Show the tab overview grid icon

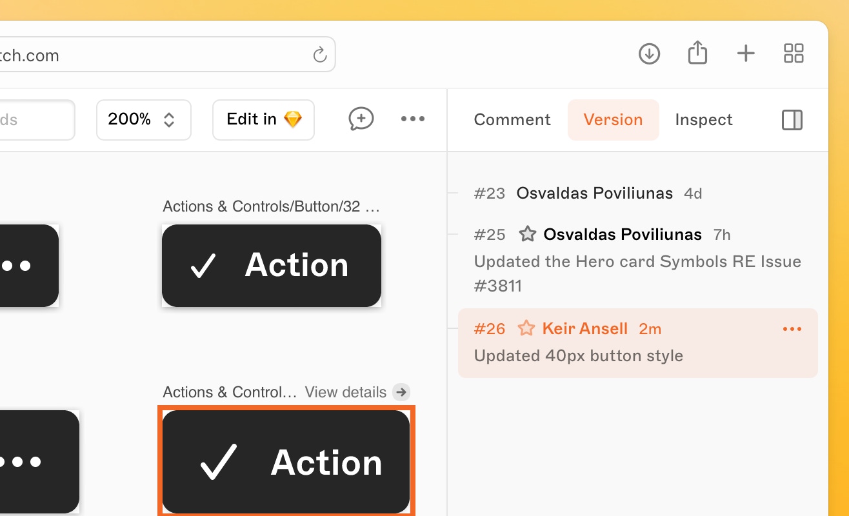click(794, 54)
